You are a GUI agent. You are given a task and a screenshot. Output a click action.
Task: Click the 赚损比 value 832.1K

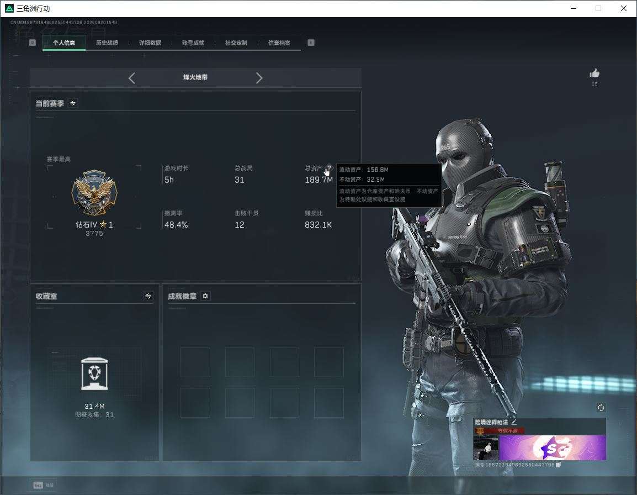point(318,224)
